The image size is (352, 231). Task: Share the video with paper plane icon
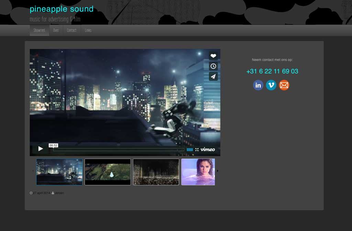pyautogui.click(x=213, y=77)
